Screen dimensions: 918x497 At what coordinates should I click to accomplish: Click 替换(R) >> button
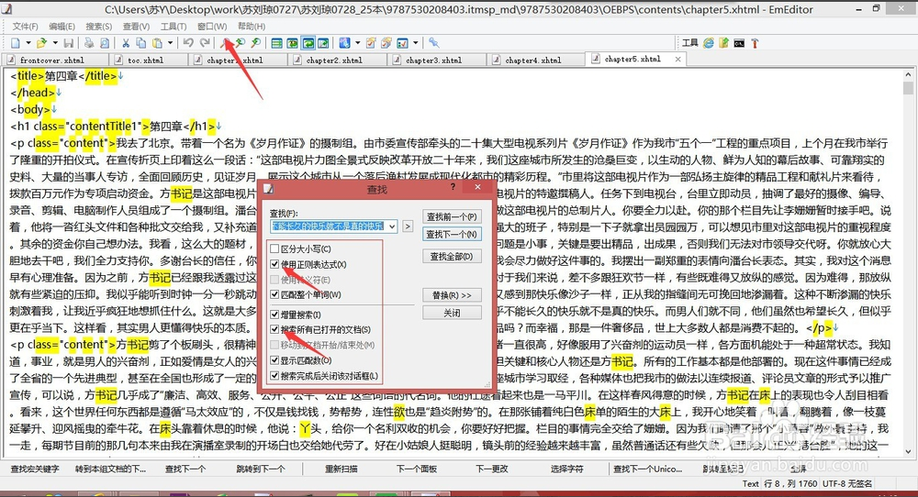pos(452,295)
